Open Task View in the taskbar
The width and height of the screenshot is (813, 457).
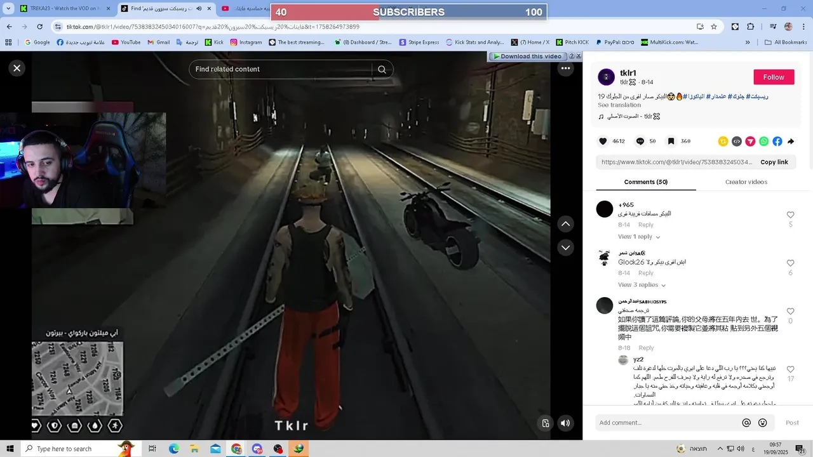click(152, 449)
